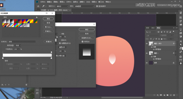Collapse effects of 椭圆 2 拷贝 layer
Screen dimensions: 183x99
pos(176,43)
